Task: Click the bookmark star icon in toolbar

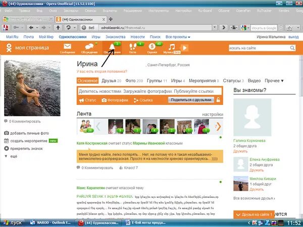Action: click(289, 28)
